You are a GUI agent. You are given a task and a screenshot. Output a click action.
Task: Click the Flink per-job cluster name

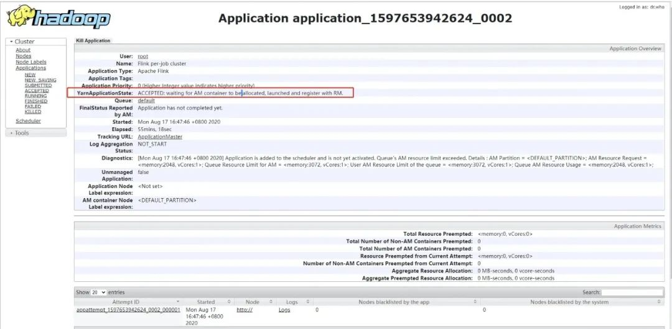[x=162, y=64]
